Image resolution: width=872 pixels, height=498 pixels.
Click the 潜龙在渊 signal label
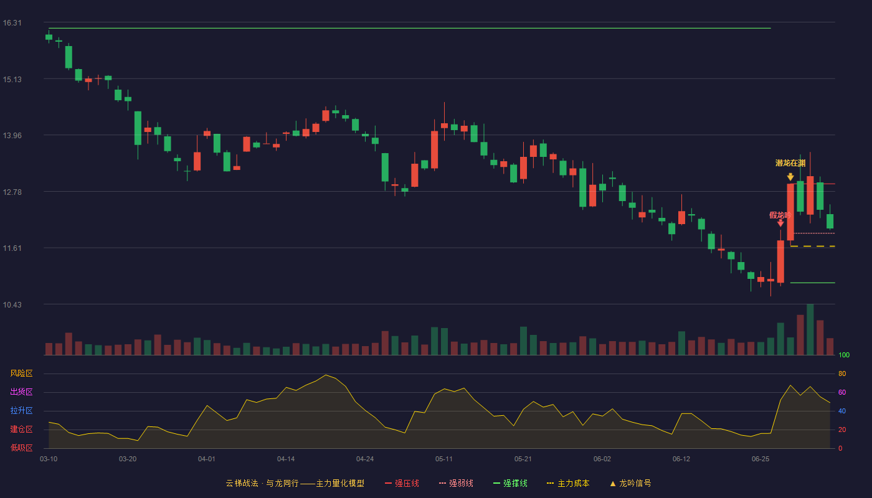click(x=790, y=163)
